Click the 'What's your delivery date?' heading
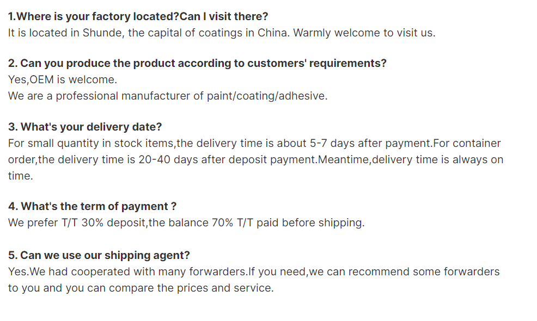This screenshot has width=537, height=321. (85, 127)
